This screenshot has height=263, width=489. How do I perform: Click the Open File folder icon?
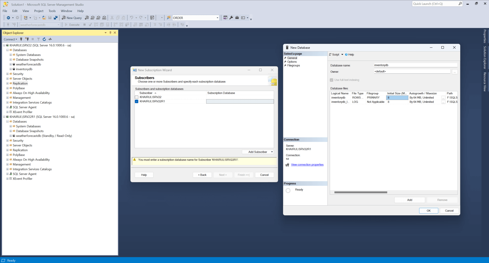(44, 18)
